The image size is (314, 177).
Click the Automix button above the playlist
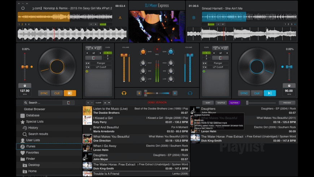(x=234, y=103)
